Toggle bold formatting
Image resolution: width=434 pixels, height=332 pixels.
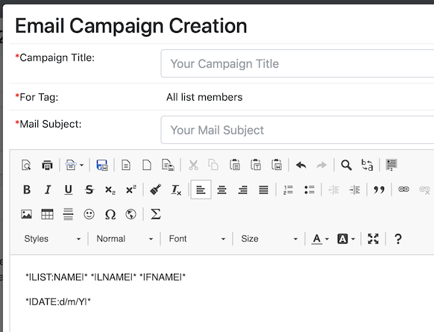click(27, 190)
